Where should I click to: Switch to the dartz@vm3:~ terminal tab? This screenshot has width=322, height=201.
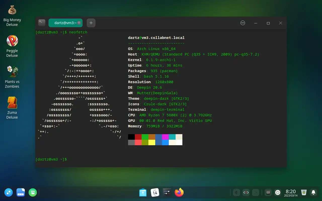tap(65, 23)
